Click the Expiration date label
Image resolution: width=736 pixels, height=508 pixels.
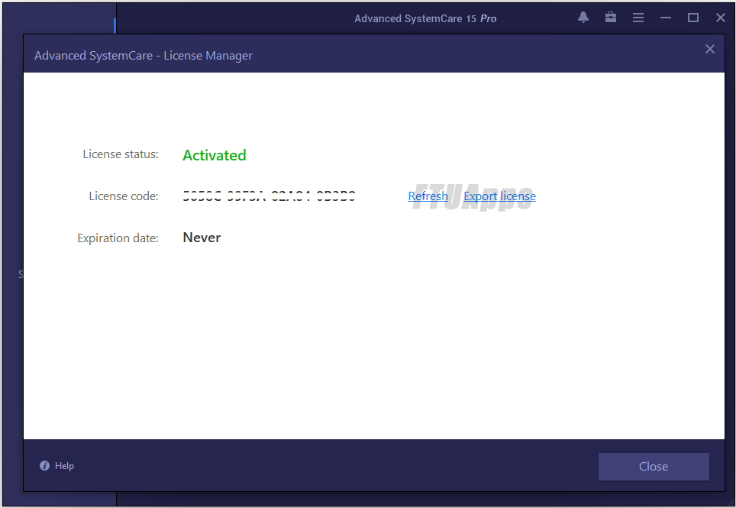pos(118,238)
